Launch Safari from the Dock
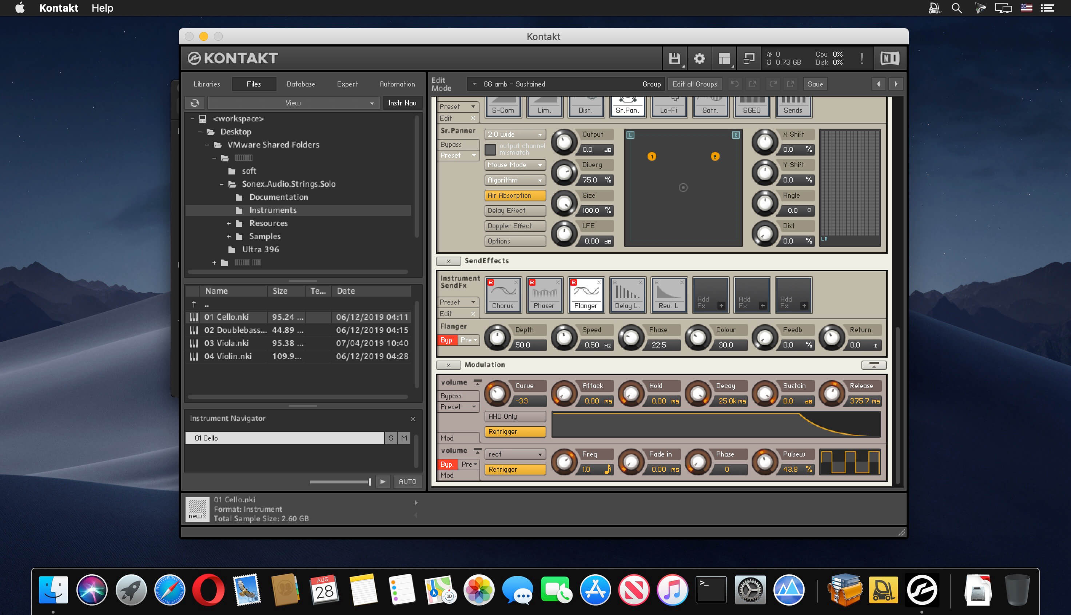 170,590
